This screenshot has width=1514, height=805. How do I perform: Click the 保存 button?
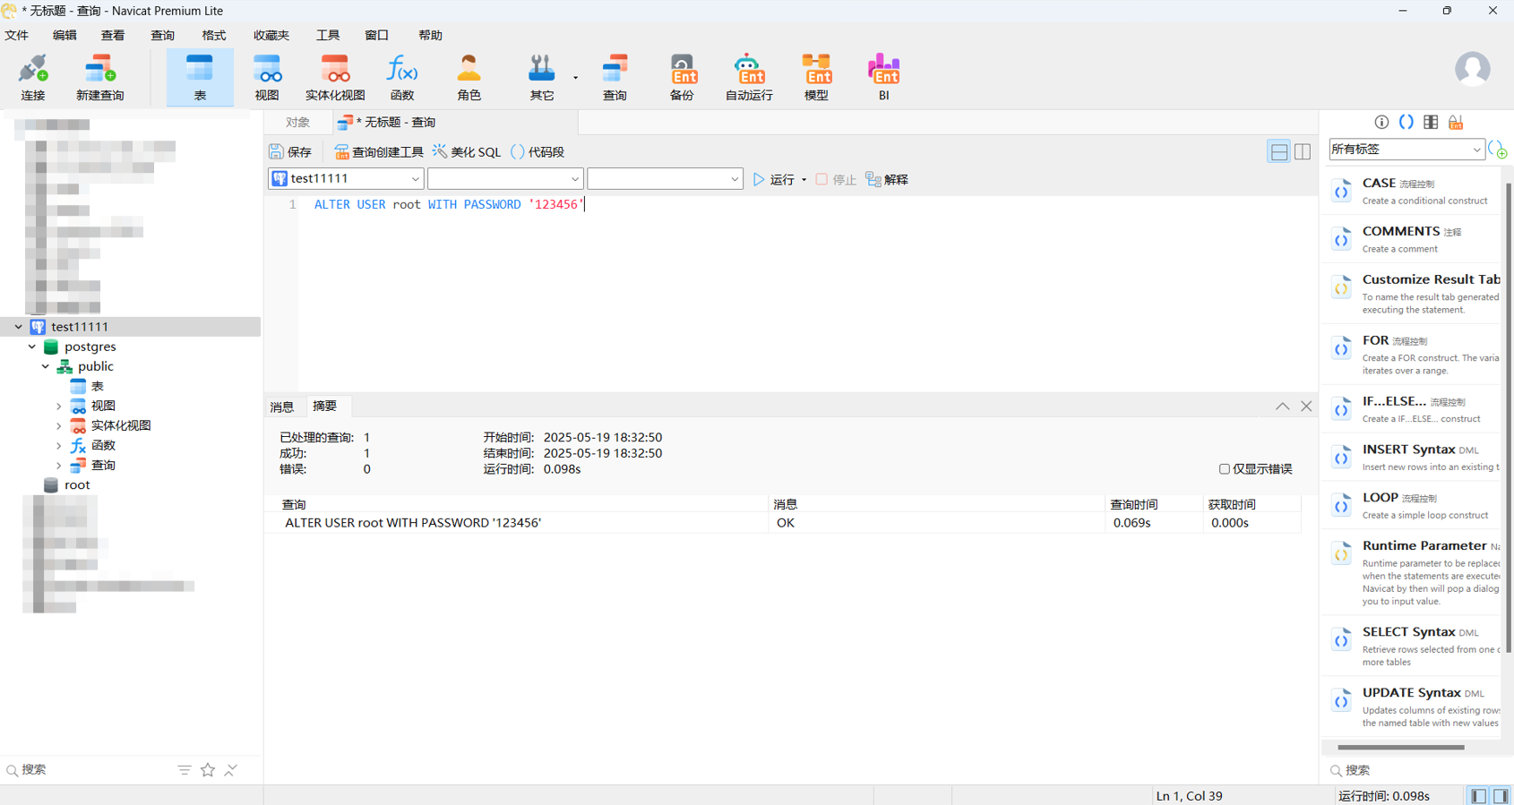290,152
